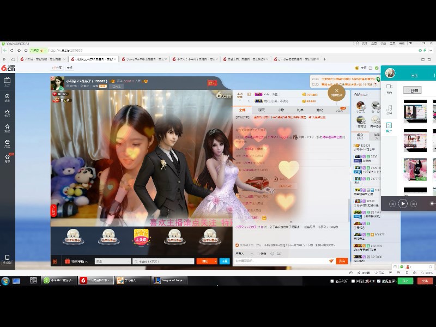Switch to the 全部 chat tab
The image size is (436, 327).
point(242,110)
